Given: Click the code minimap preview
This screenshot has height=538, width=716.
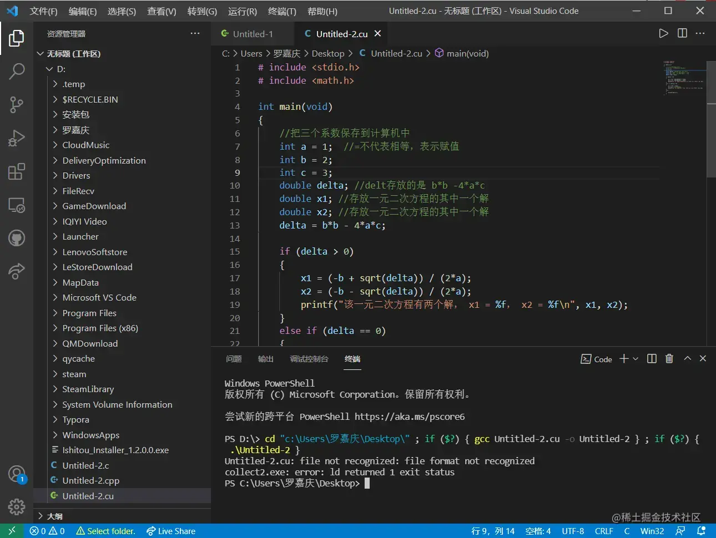Looking at the screenshot, I should pyautogui.click(x=684, y=78).
